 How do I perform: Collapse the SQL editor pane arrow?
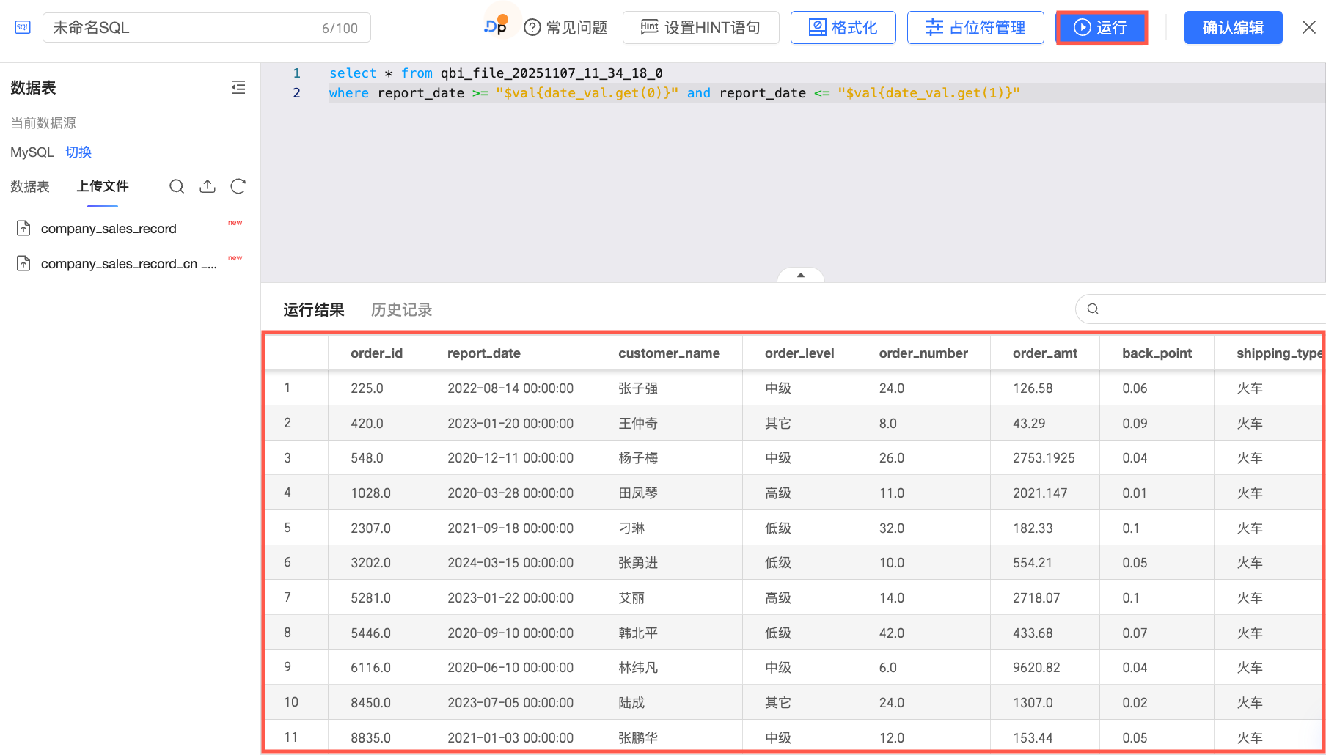pyautogui.click(x=801, y=276)
